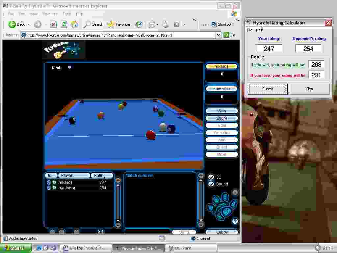337x253 pixels.
Task: Click the Zoom button in game panel
Action: 221,118
